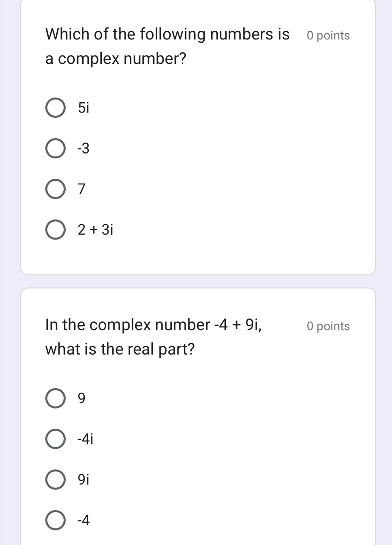Select the -4i option radio circle
392x545 pixels.
tap(55, 439)
